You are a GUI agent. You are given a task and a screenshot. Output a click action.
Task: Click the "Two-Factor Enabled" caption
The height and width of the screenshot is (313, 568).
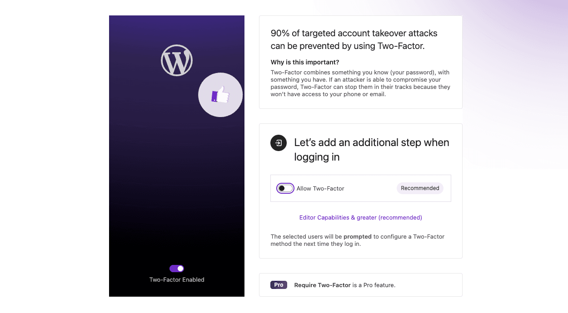(177, 280)
